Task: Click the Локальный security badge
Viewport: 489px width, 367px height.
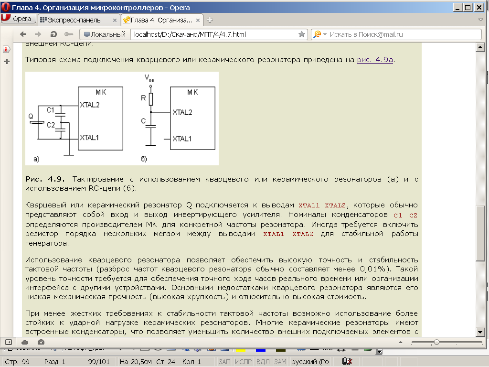Action: [105, 34]
